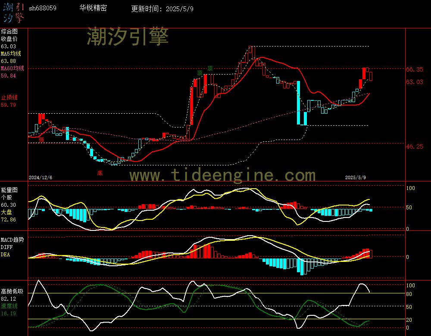This screenshot has height=336, width=431.
Task: Click the stop-loss value 59.79
Action: (x=9, y=105)
